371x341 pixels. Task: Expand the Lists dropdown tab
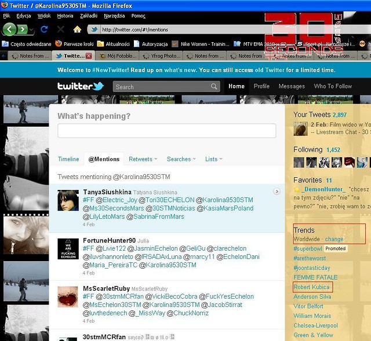[214, 159]
